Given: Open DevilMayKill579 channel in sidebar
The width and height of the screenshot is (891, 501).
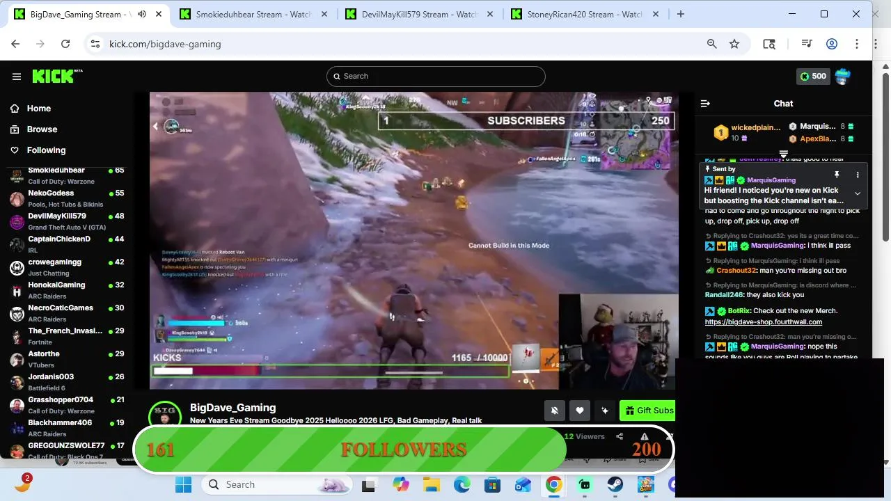Looking at the screenshot, I should (67, 221).
